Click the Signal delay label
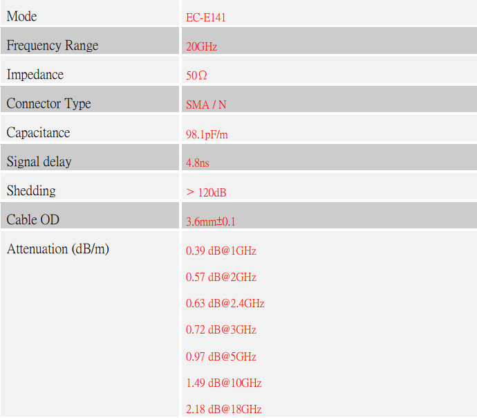477x418 pixels. [x=39, y=162]
